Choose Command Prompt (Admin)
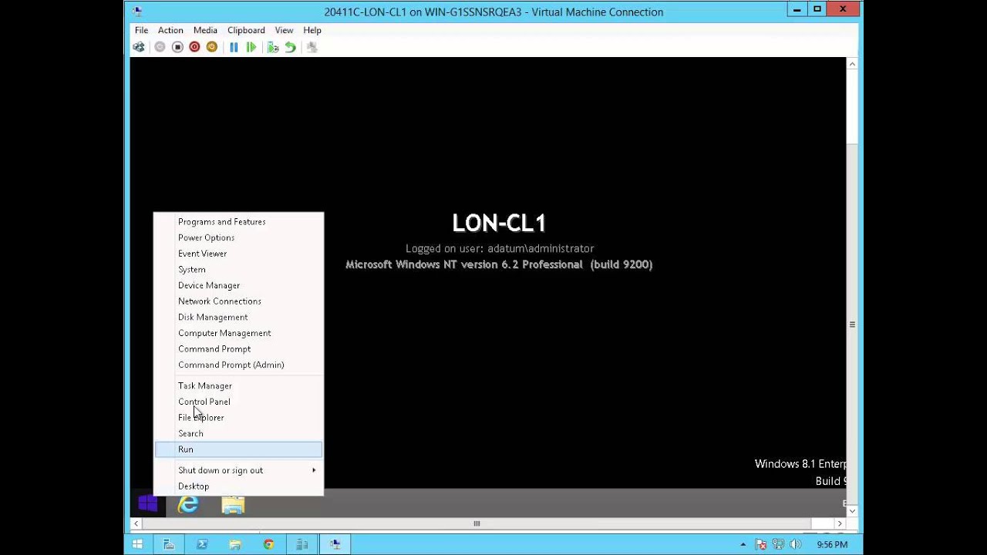987x555 pixels. pos(238,365)
